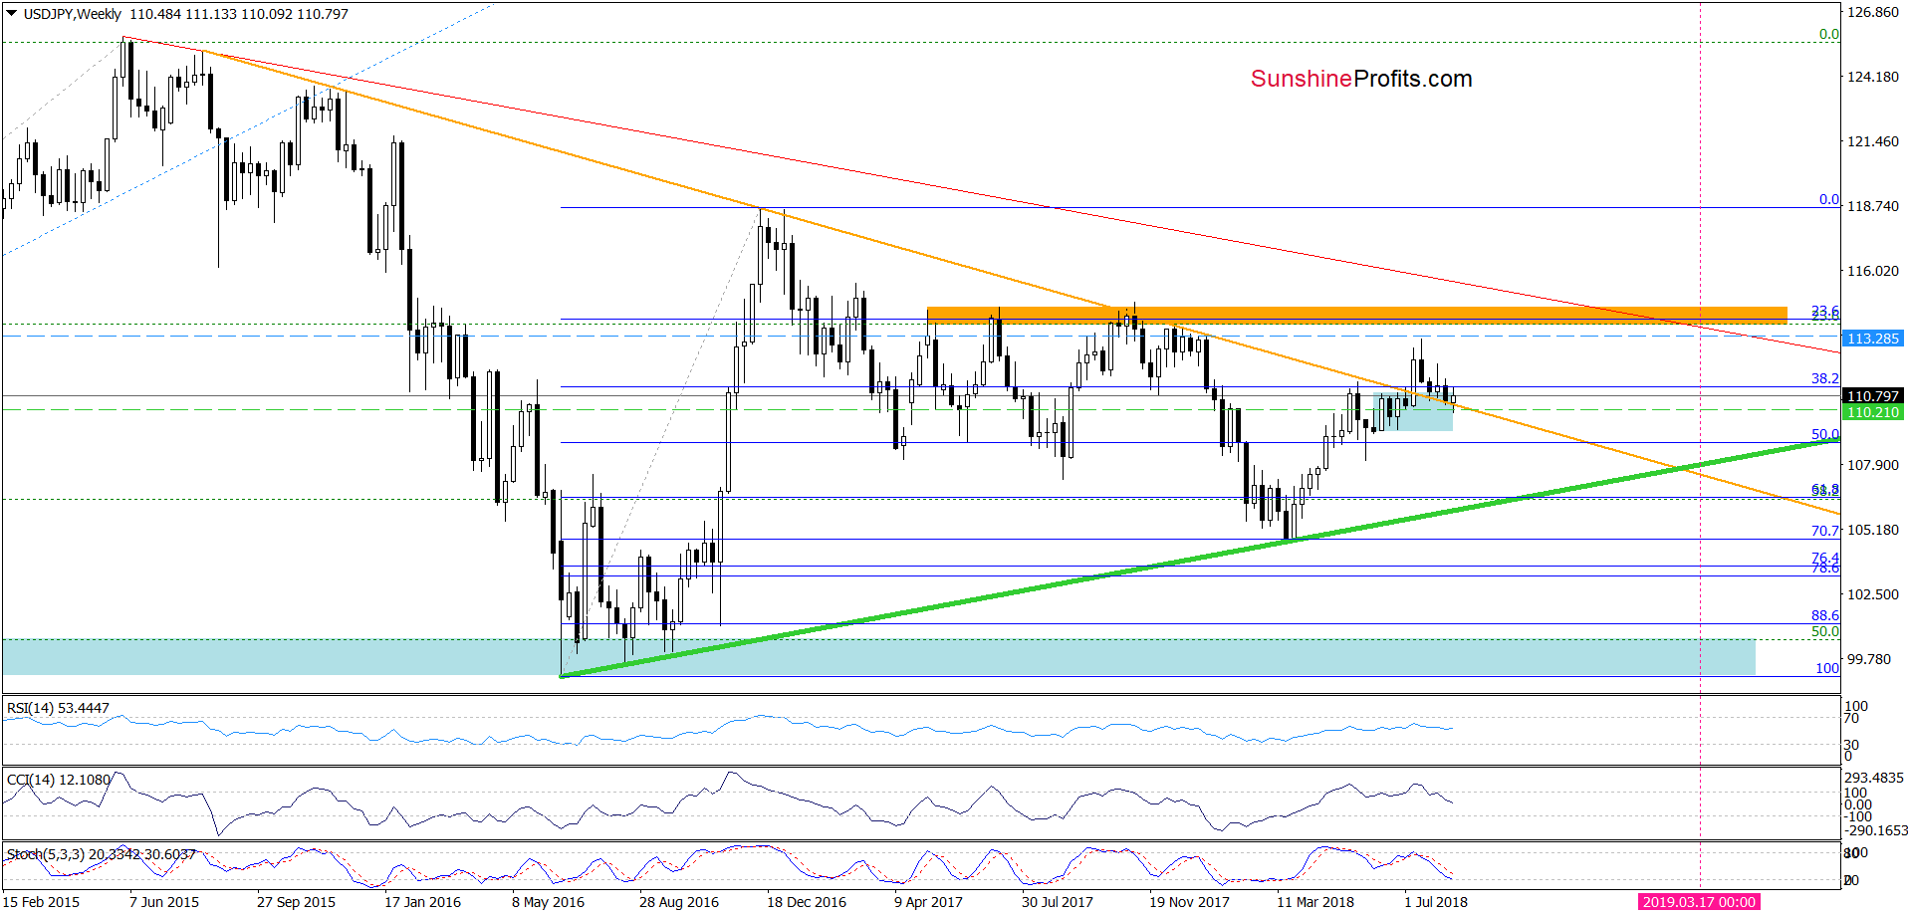Viewport: 1908px width, 916px height.
Task: Click the black 110.797 current price tag
Action: [x=1873, y=396]
